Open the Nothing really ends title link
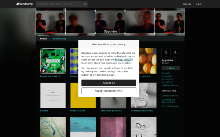 [x=142, y=111]
